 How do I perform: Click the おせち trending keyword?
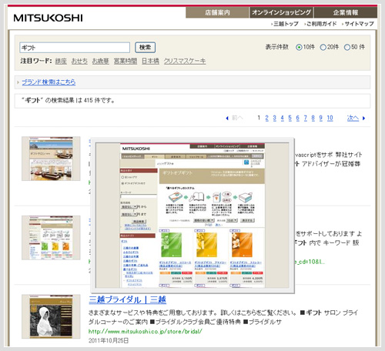(79, 61)
